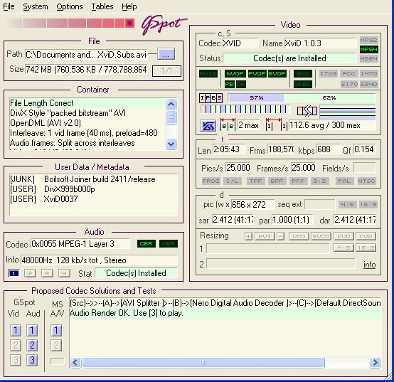Viewport: 394px width, 382px height.
Task: Click the PVOP indicator
Action: (257, 74)
